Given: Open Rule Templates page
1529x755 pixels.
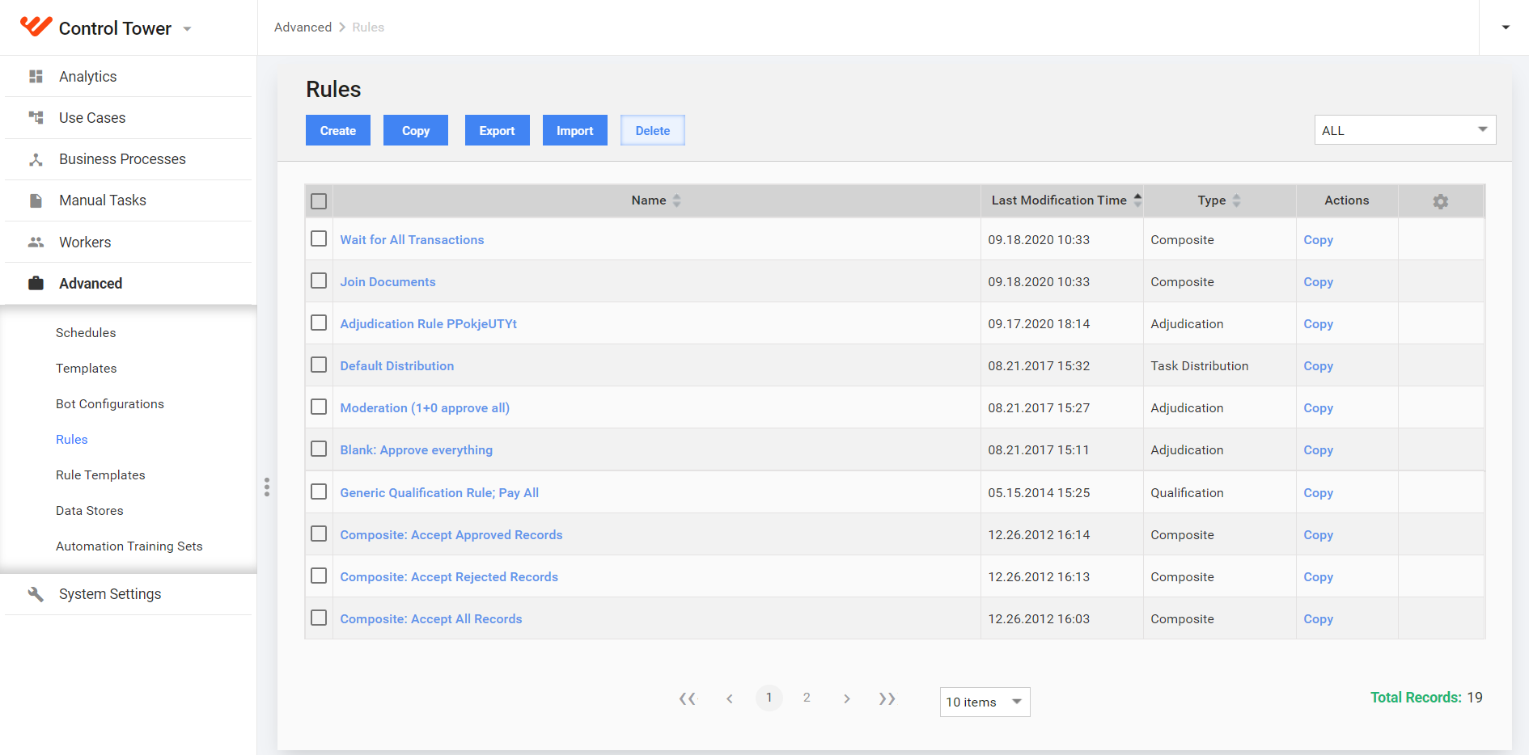Looking at the screenshot, I should click(100, 475).
